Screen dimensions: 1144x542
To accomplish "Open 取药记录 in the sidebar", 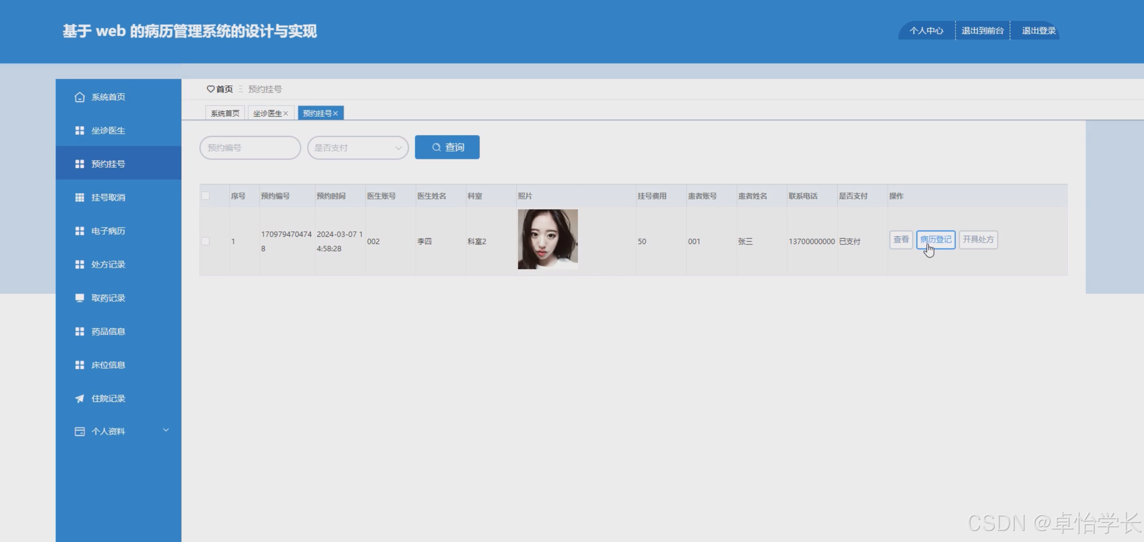I will (x=118, y=298).
